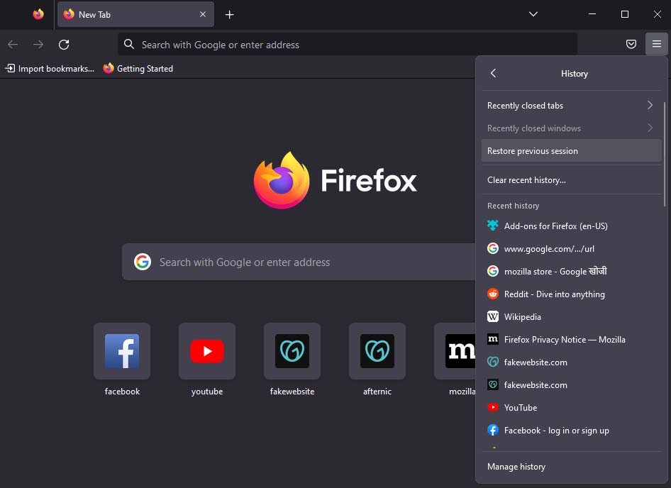The height and width of the screenshot is (488, 671).
Task: Expand Recently closed windows submenu
Action: tap(571, 128)
